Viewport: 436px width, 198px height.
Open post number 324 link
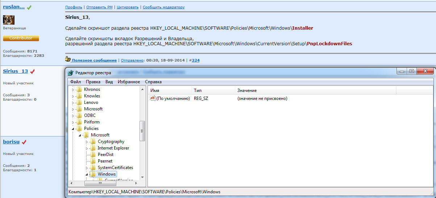pos(196,60)
